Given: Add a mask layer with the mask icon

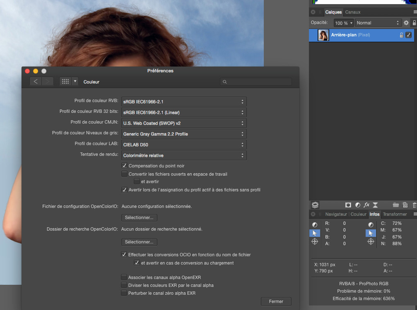Looking at the screenshot, I should coord(348,205).
